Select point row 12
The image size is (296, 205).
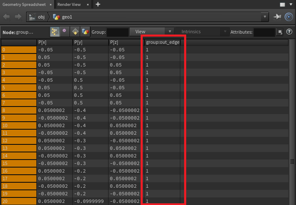tap(19, 141)
